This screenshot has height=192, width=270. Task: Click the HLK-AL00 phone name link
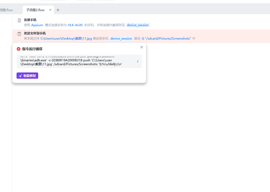click(75, 25)
